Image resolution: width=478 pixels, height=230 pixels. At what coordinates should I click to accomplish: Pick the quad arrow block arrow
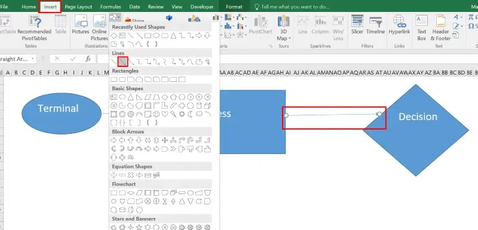[x=165, y=140]
